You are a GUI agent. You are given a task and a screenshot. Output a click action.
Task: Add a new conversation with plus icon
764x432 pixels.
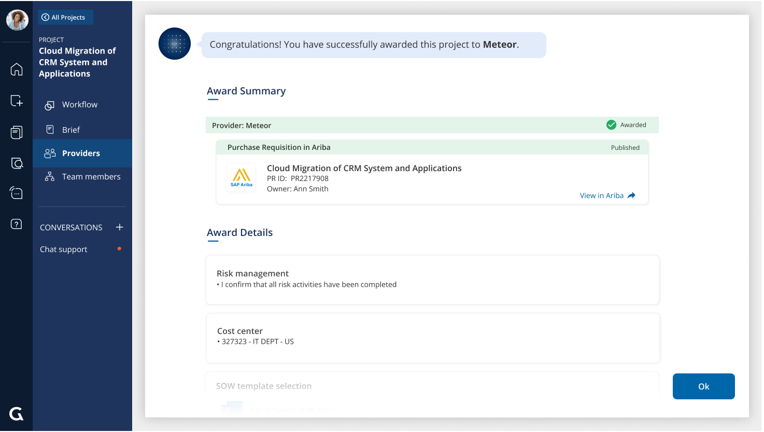coord(120,227)
